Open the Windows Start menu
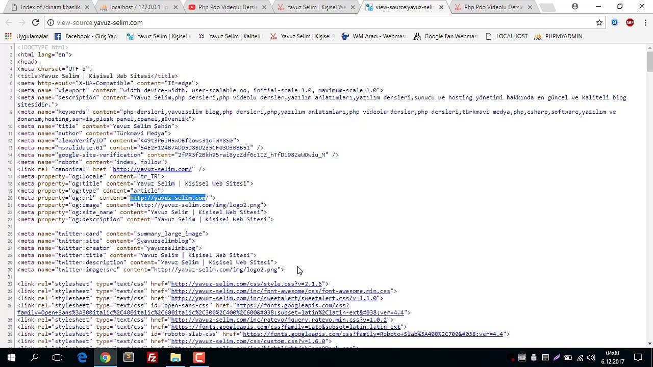Screen dimensions: 653x367 (x=11, y=358)
